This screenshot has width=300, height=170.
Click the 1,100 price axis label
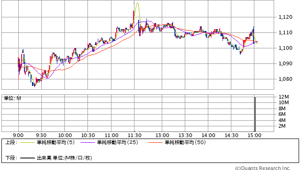tap(285, 48)
